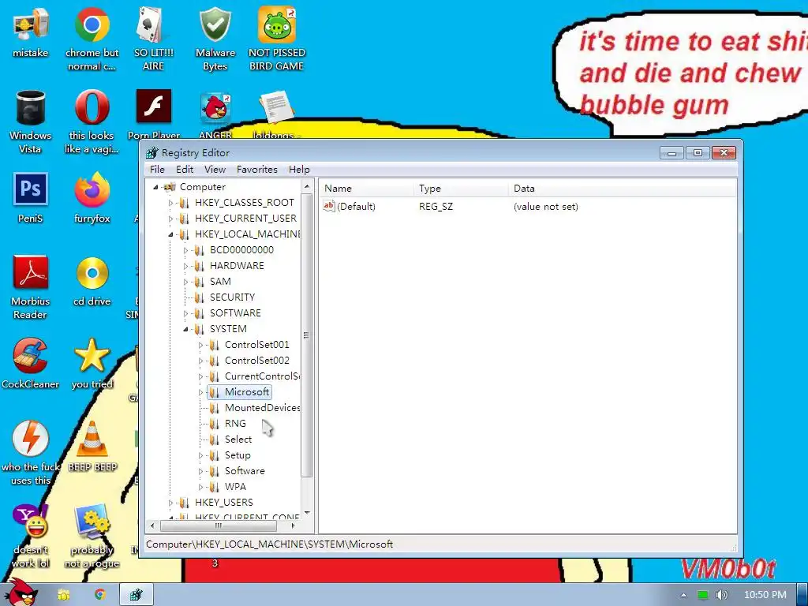Click the taskbar clock showing 10:50 PM
This screenshot has width=808, height=606.
click(765, 595)
